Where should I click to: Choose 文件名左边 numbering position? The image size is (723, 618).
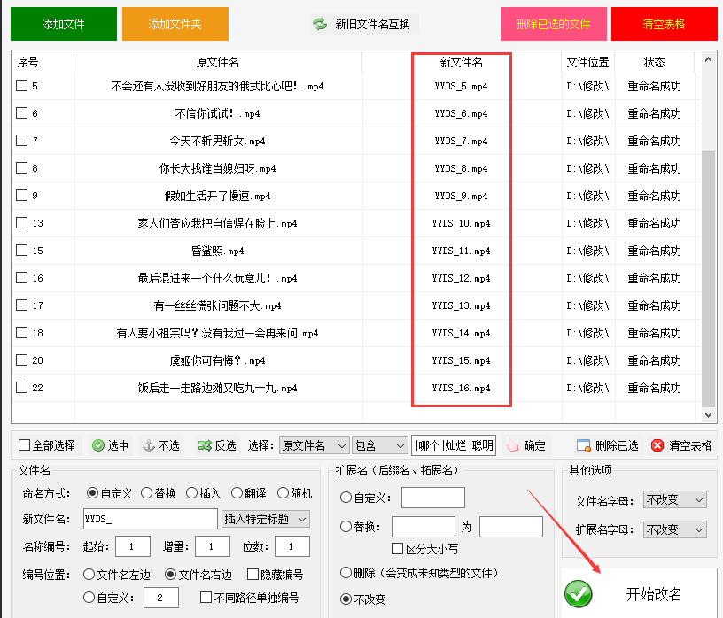pos(89,575)
